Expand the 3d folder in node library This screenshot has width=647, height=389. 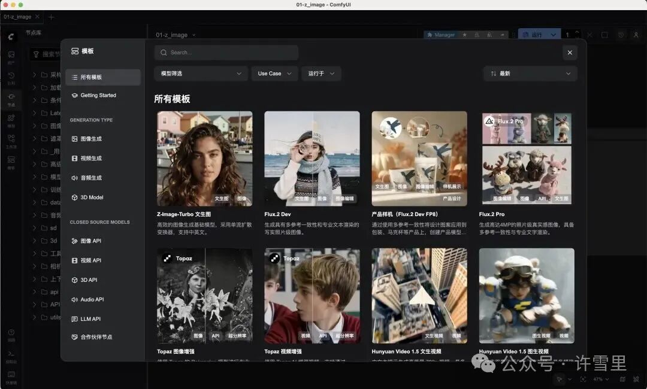point(35,241)
